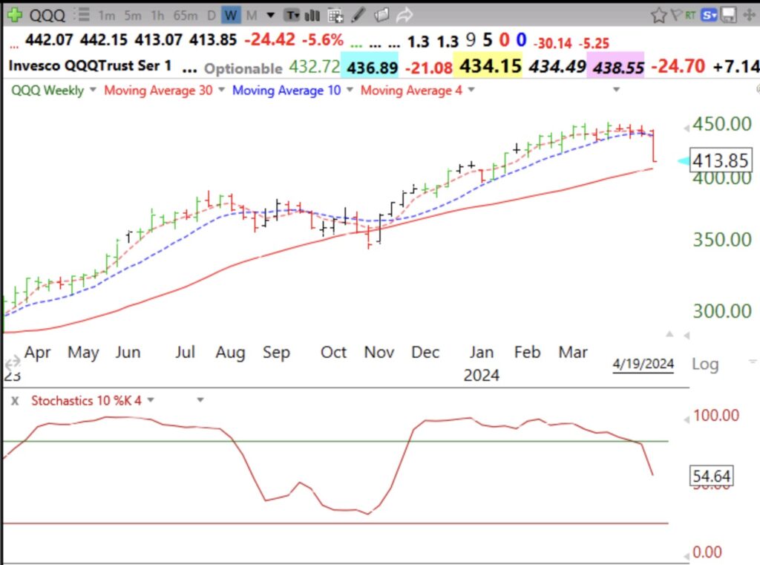760x565 pixels.
Task: Toggle the Log scale option
Action: (704, 364)
